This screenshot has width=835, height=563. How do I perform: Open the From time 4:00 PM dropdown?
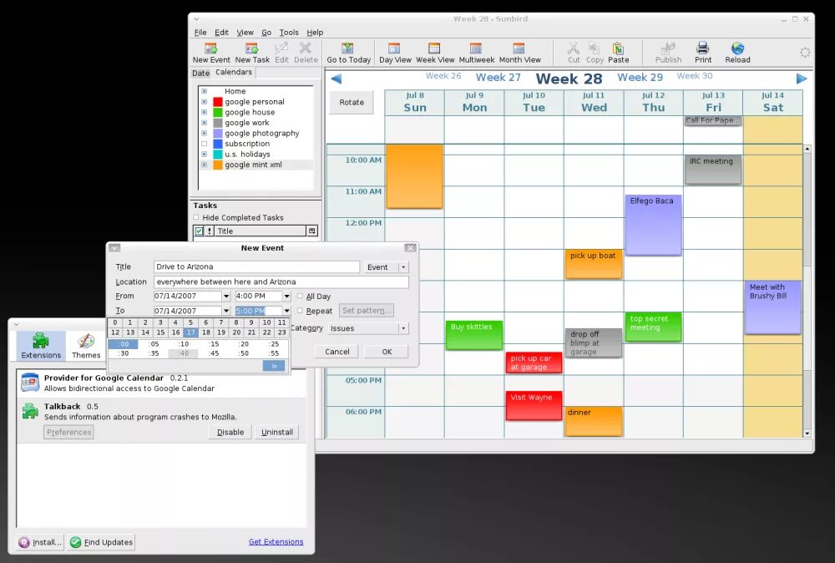tap(286, 297)
